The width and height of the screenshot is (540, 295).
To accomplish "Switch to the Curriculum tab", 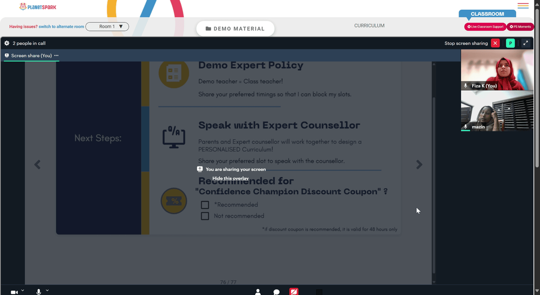I will pyautogui.click(x=369, y=25).
